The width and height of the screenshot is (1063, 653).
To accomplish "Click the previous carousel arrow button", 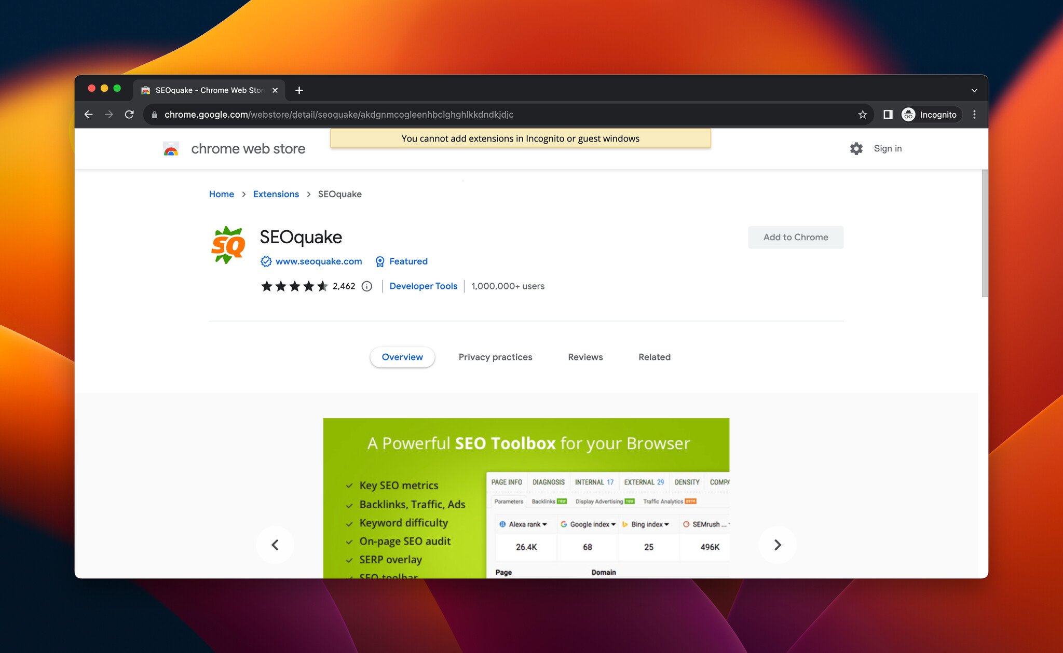I will click(x=275, y=544).
